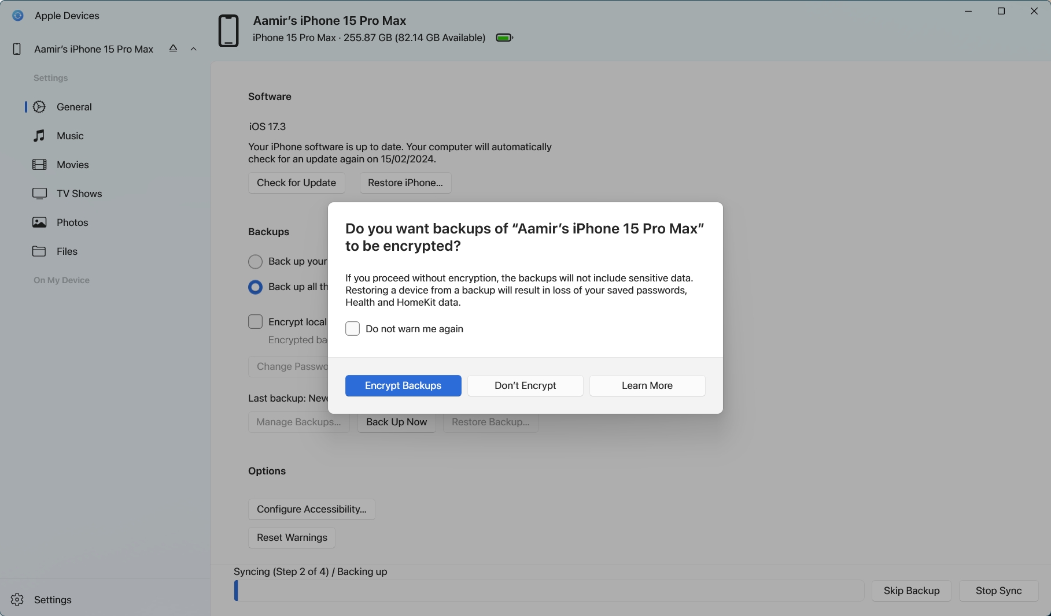1051x616 pixels.
Task: Click the Syncing (Step 2 of 4) status text
Action: 311,572
